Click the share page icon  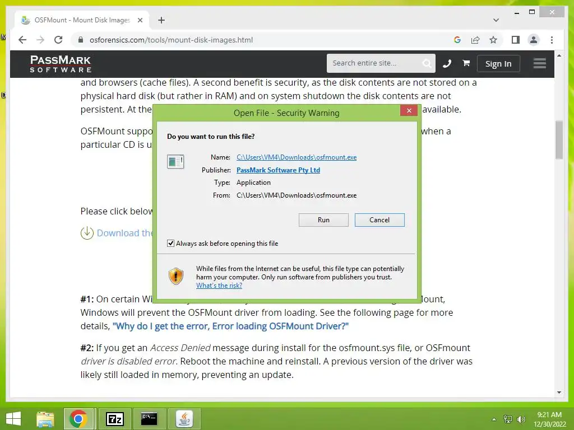click(x=475, y=40)
